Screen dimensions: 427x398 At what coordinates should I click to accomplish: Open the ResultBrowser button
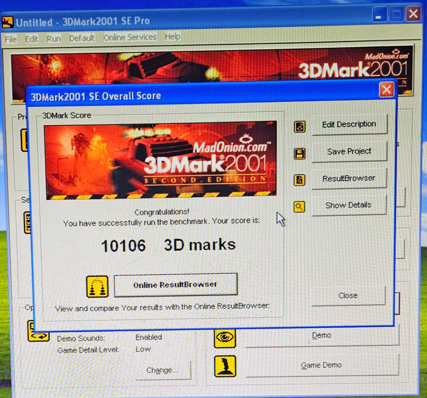coord(349,178)
